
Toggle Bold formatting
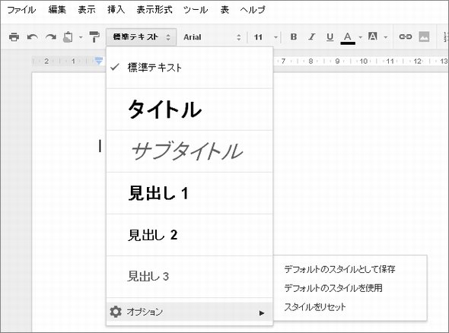tap(294, 36)
